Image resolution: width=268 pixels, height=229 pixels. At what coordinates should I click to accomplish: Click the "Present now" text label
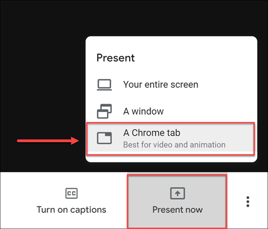pyautogui.click(x=177, y=210)
